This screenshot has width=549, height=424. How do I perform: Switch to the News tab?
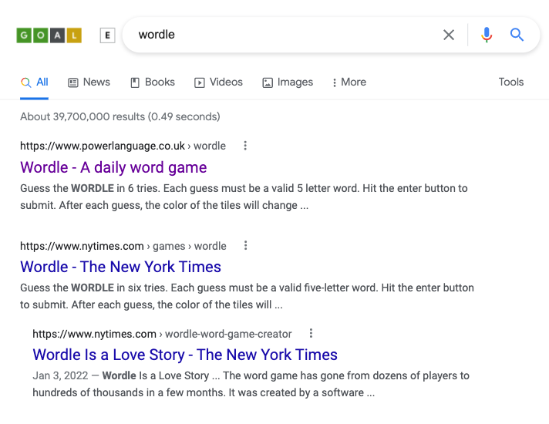[89, 82]
